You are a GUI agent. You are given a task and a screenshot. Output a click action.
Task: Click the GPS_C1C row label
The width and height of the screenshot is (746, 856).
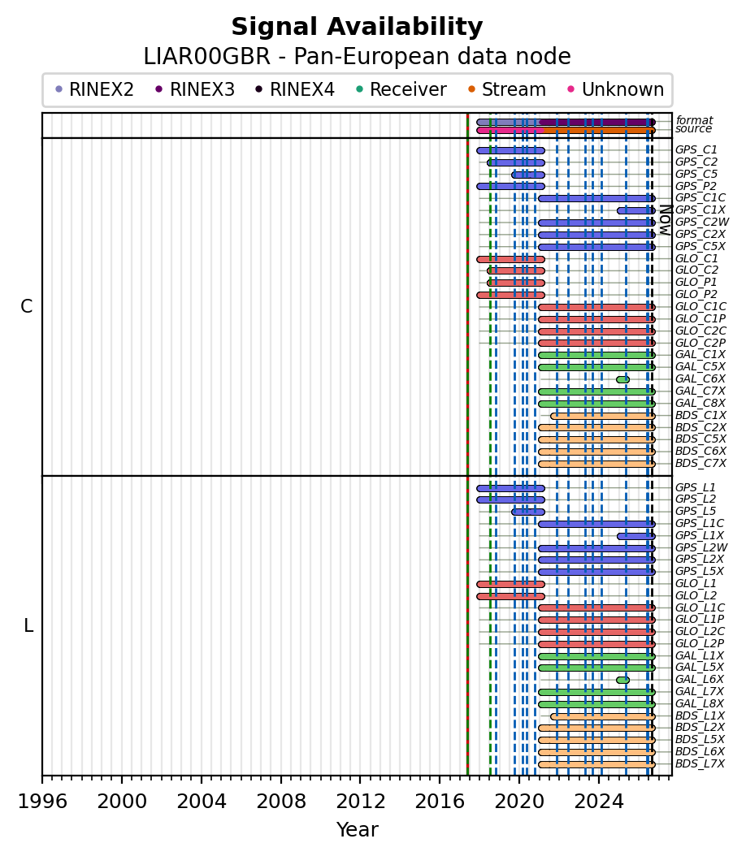pos(700,197)
